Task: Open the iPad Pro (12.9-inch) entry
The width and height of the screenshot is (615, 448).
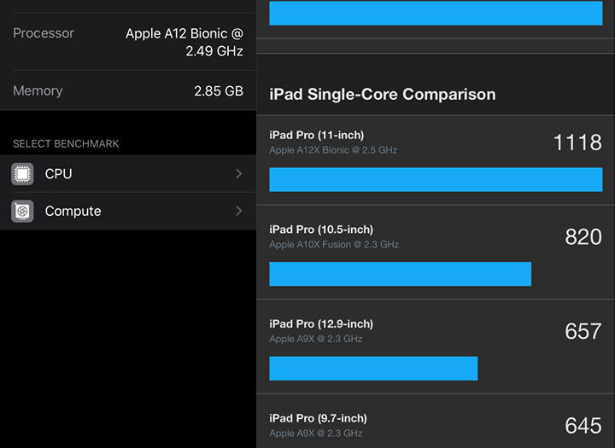Action: (x=321, y=324)
